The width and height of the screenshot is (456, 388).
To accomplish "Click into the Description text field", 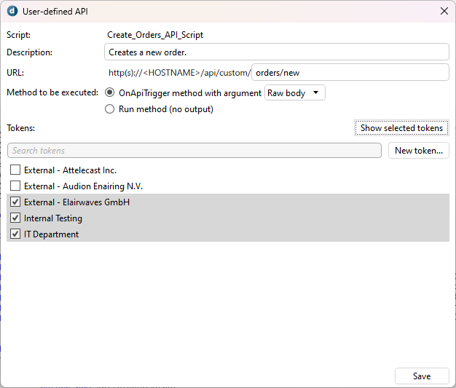I will click(x=277, y=52).
